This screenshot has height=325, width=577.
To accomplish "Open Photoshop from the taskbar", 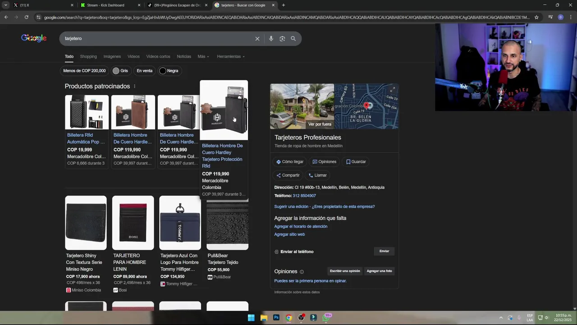I will point(276,318).
